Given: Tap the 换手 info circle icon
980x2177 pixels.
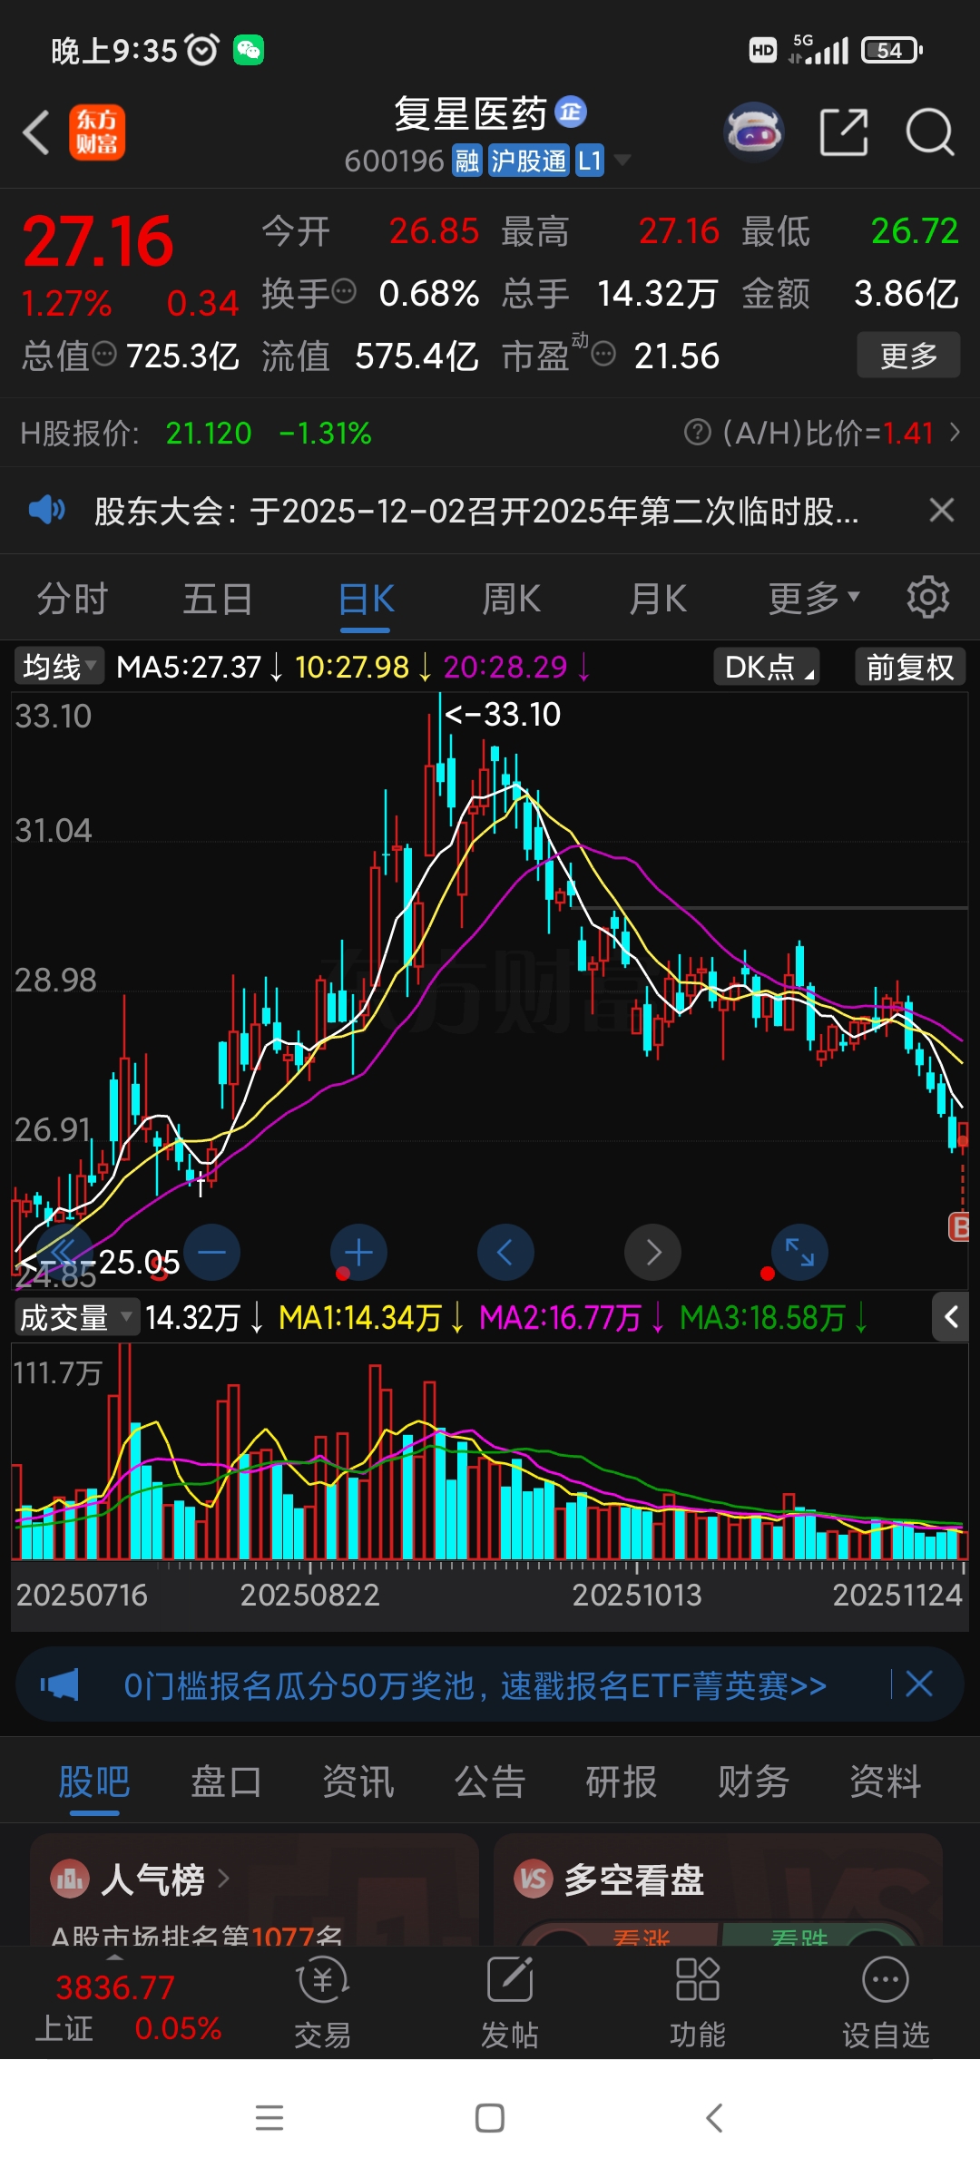Looking at the screenshot, I should [x=344, y=292].
